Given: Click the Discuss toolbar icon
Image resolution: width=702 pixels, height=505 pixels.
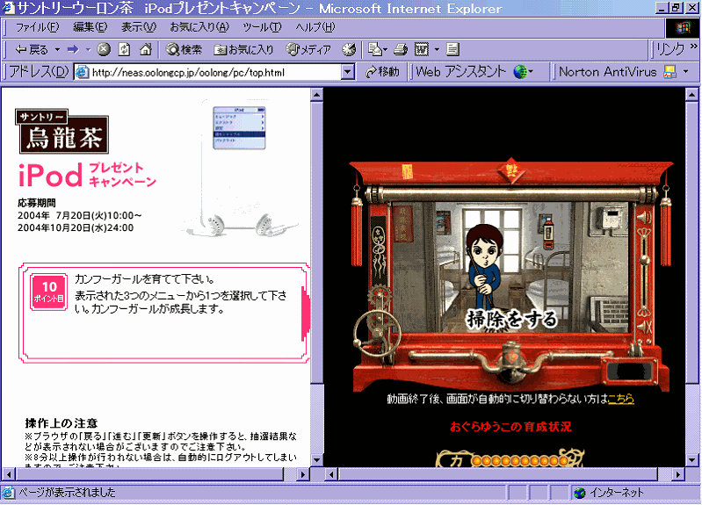Looking at the screenshot, I should click(452, 50).
